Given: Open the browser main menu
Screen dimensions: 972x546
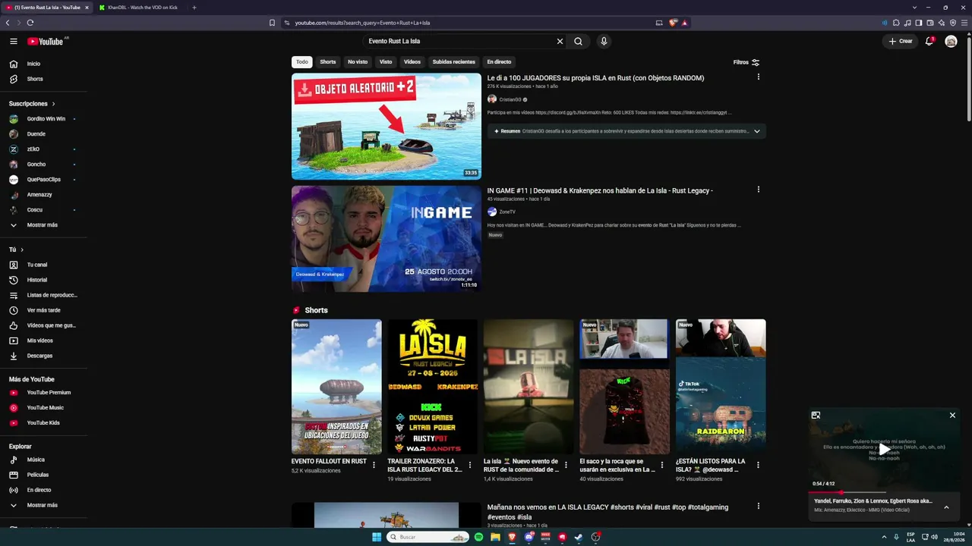Looking at the screenshot, I should point(964,23).
